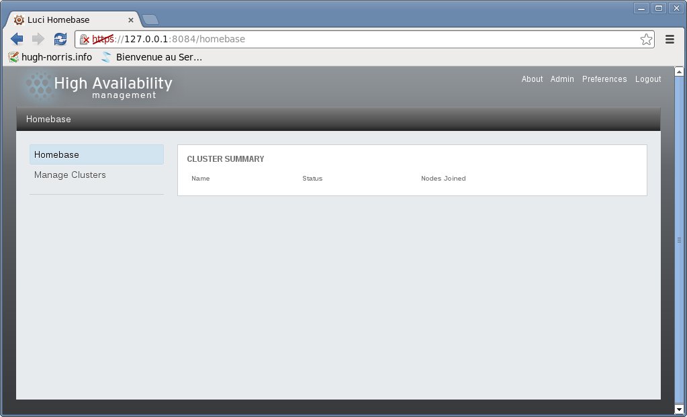The image size is (687, 417).
Task: Open the Bienvenue au Ser... bookmark
Action: [x=152, y=57]
